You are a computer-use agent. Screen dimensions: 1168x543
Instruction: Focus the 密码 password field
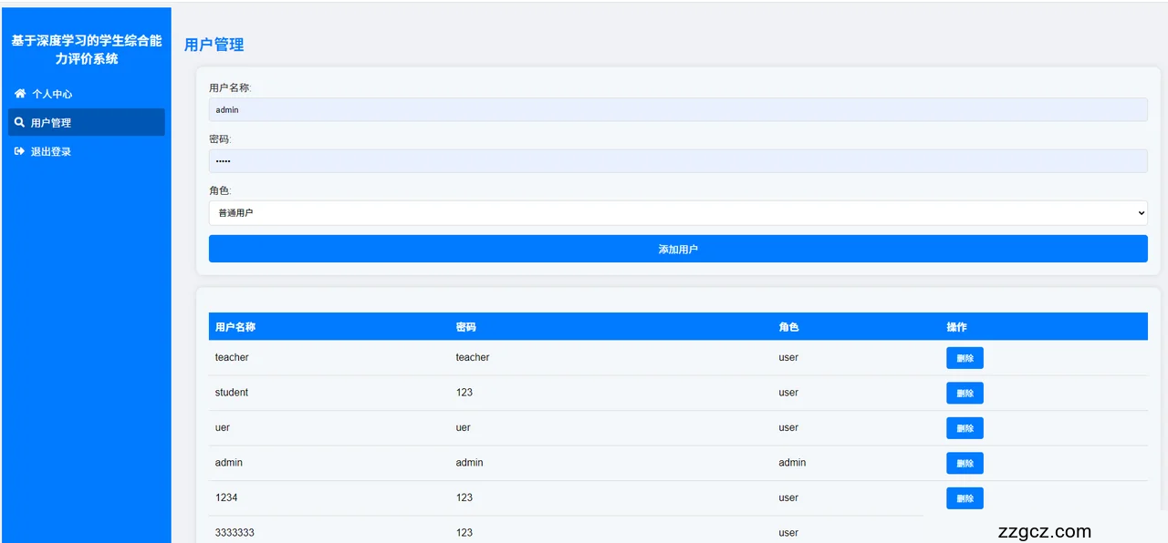(677, 161)
